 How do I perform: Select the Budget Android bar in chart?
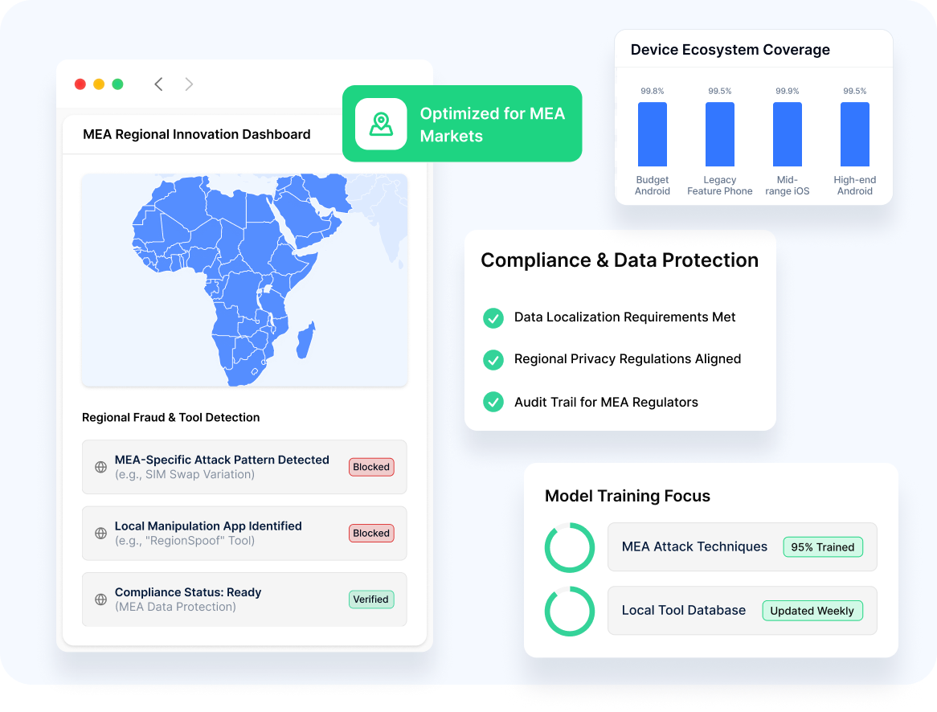coord(653,134)
